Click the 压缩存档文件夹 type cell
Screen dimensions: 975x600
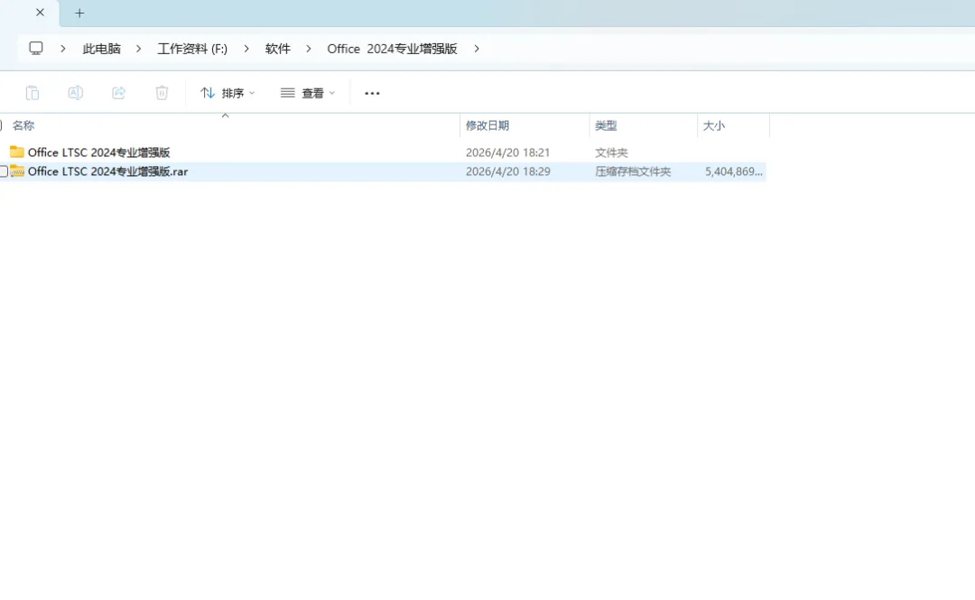pyautogui.click(x=633, y=171)
